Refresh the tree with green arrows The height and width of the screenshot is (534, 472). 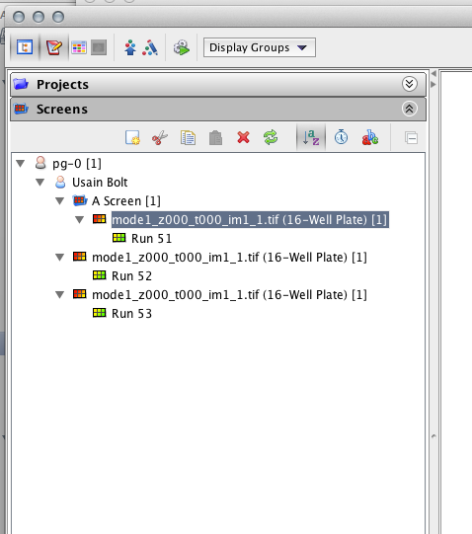pyautogui.click(x=271, y=137)
